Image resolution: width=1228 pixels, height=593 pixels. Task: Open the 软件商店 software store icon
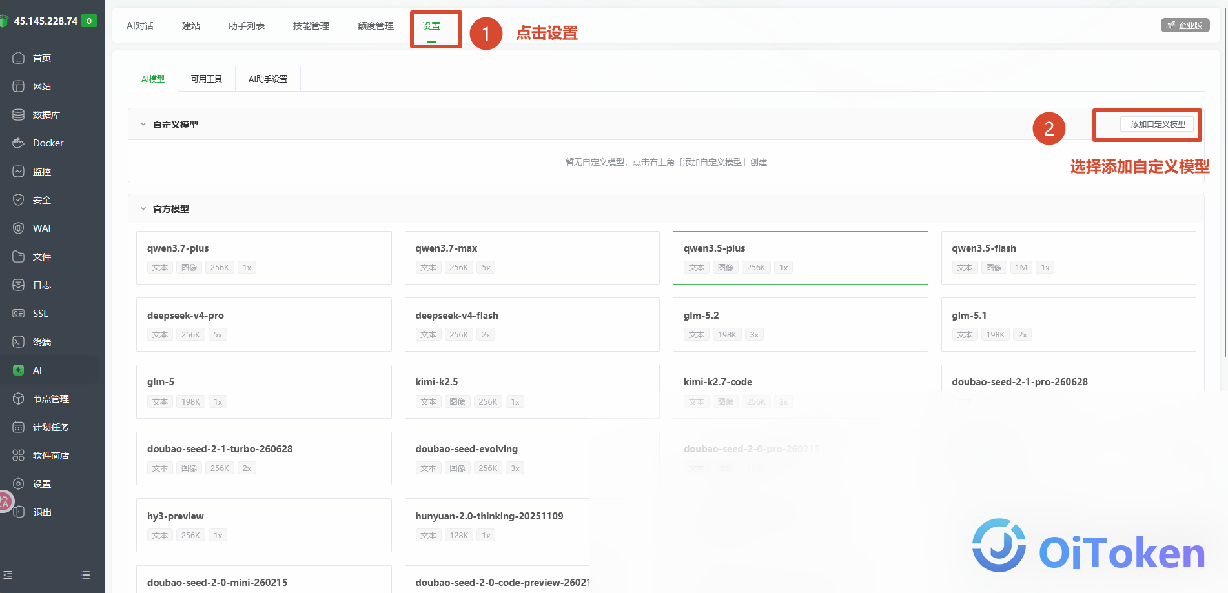(x=18, y=456)
